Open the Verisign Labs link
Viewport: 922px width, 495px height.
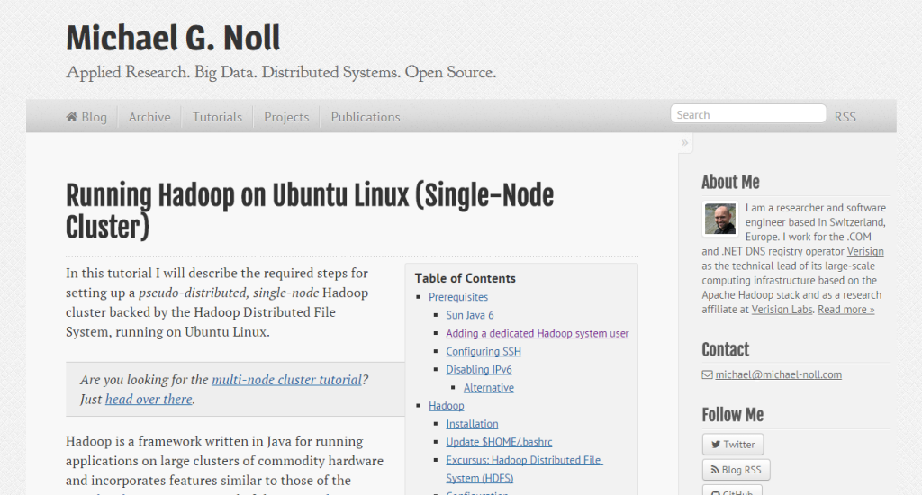click(x=782, y=310)
